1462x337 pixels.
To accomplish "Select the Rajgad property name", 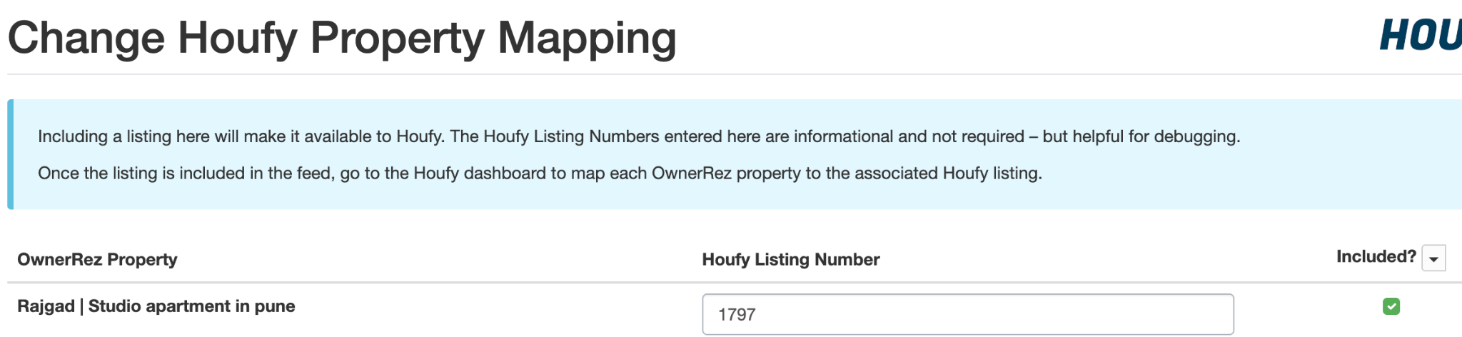I will point(46,306).
